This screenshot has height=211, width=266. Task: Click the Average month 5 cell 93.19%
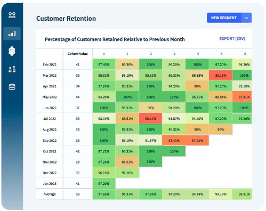coord(221,194)
